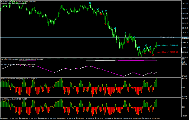The width and height of the screenshot is (189, 120).
Task: Click the '20 Aug 2022' date on time axis
Action: pyautogui.click(x=5, y=118)
